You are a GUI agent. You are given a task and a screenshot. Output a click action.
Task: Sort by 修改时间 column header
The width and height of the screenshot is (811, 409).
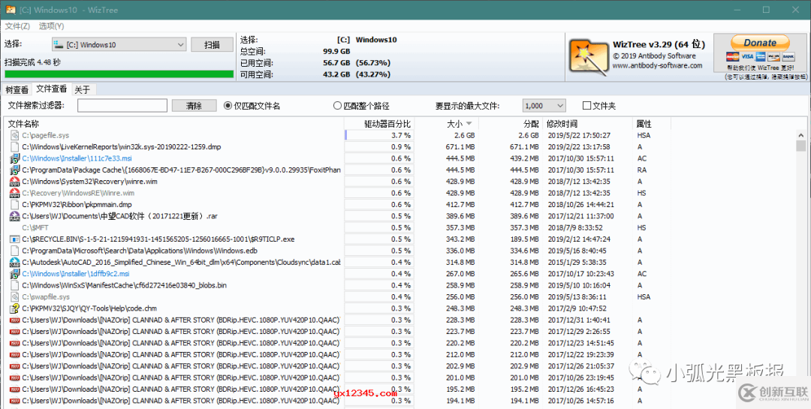[587, 124]
